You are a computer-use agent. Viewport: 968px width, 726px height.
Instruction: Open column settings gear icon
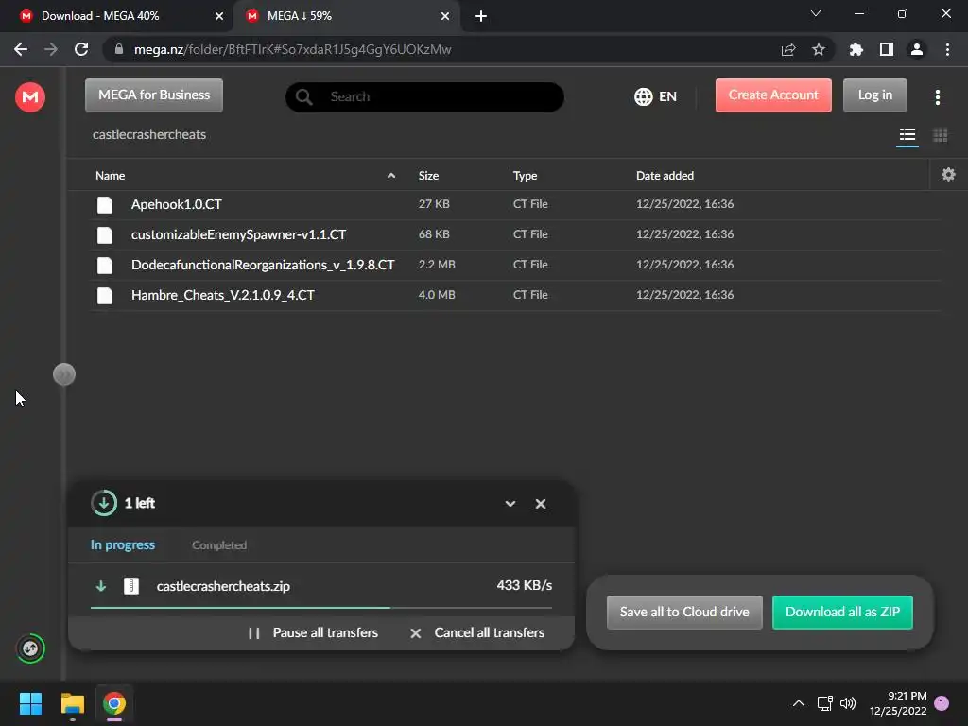click(x=948, y=175)
